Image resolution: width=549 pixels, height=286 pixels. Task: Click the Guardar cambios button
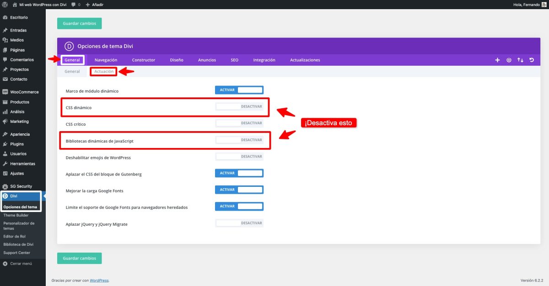click(x=79, y=23)
